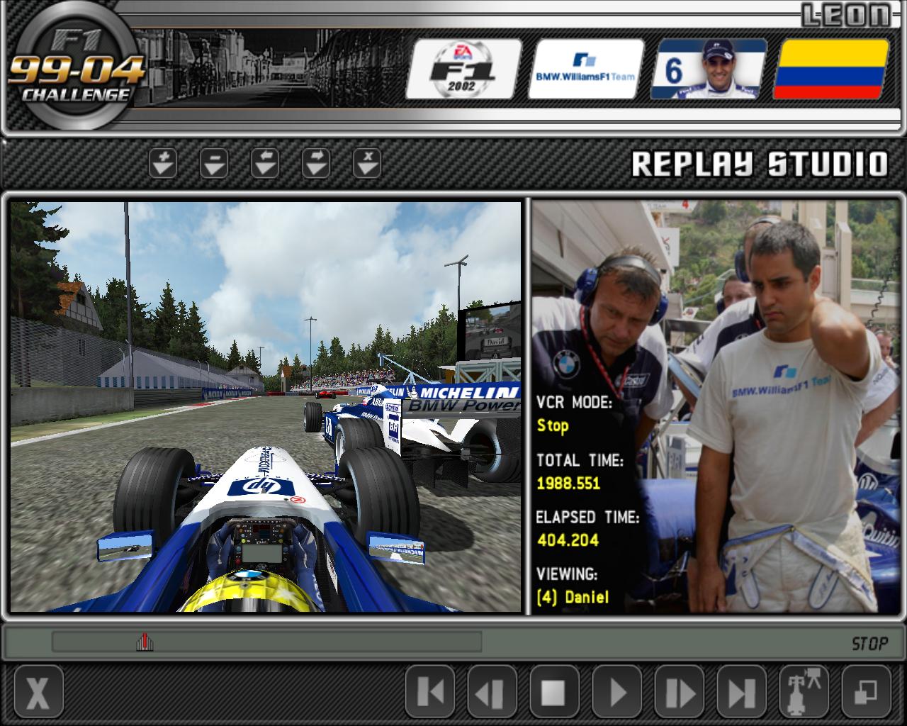Exit Replay Studio with X button

point(38,691)
